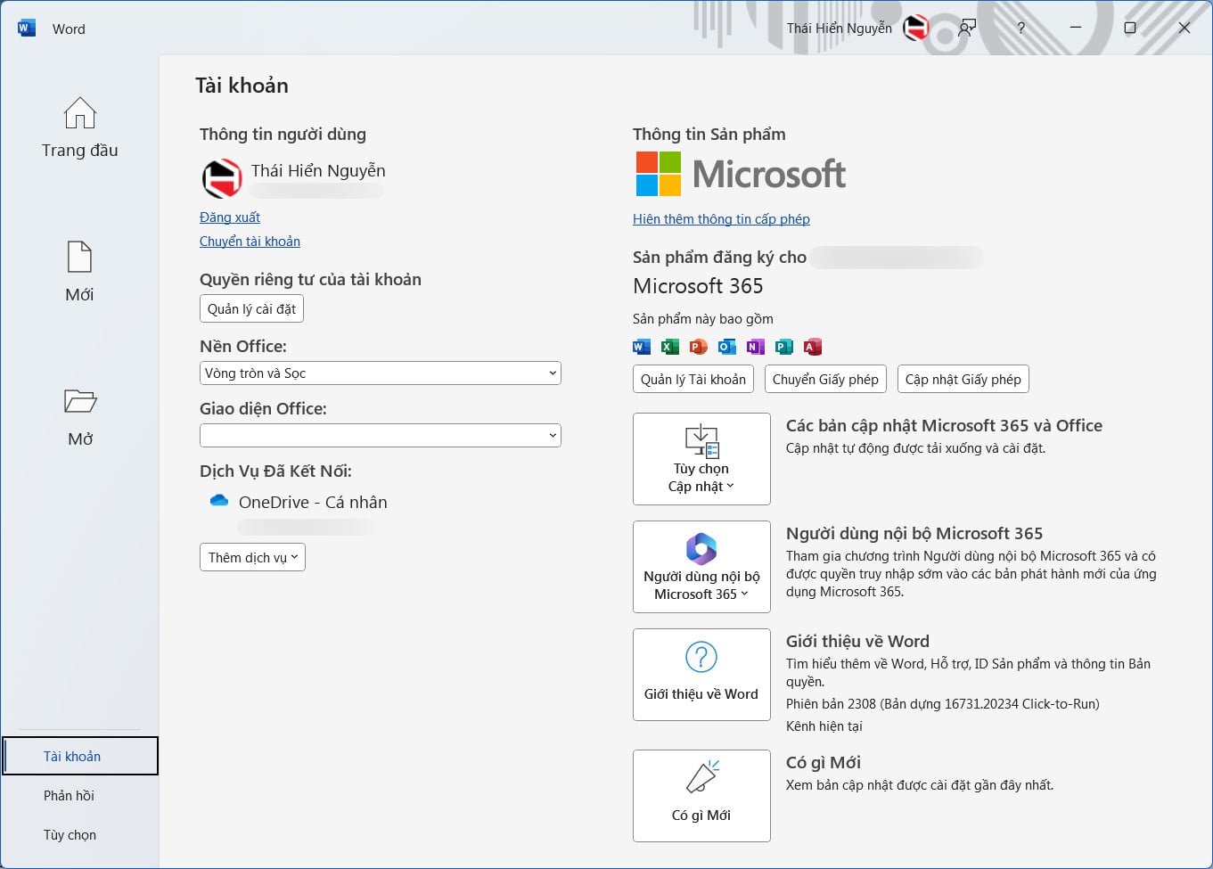The image size is (1213, 869).
Task: Click the Chuyển tài khoản link
Action: (250, 242)
